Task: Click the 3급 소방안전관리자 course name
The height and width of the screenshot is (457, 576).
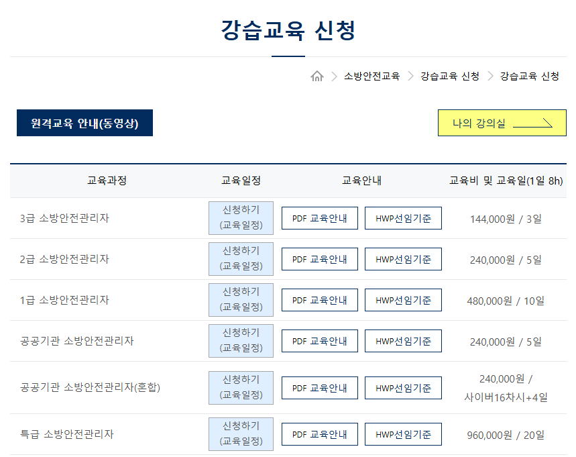Action: tap(64, 218)
